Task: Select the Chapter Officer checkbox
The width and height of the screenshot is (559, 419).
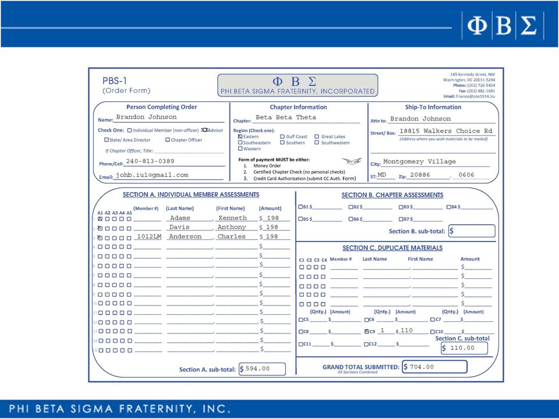Action: coord(168,140)
